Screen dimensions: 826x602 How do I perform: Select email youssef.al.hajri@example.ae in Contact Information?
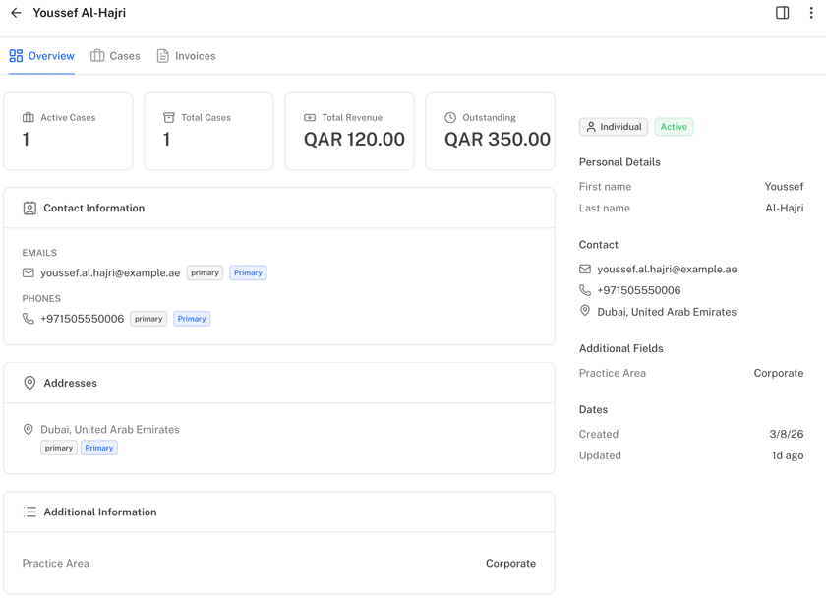pos(110,272)
